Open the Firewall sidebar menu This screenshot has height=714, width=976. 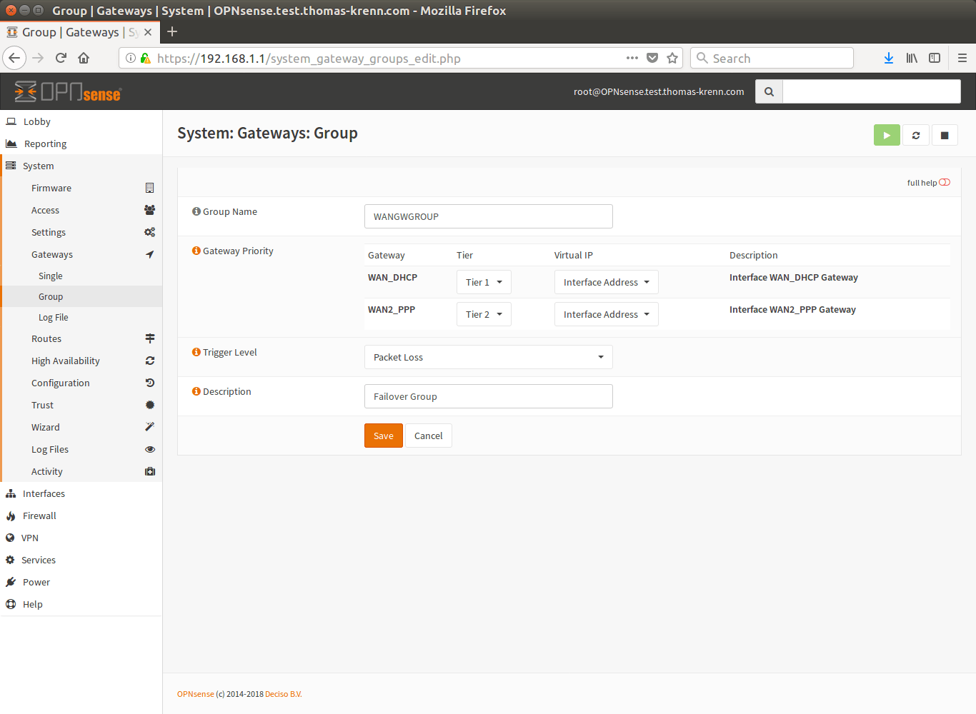tap(39, 516)
